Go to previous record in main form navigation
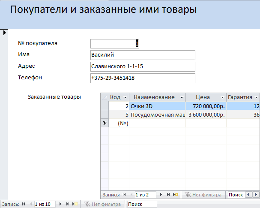This screenshot has width=260, height=208. point(31,204)
